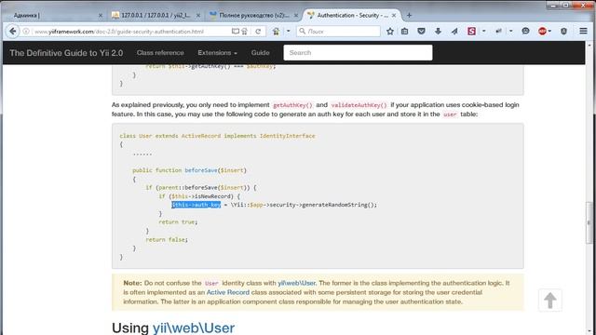Image resolution: width=596 pixels, height=335 pixels.
Task: Open Guide in the navbar
Action: 261,53
